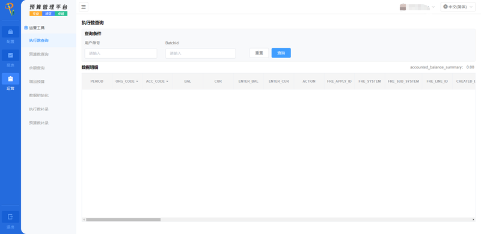Click the 重置 reset button
This screenshot has width=481, height=234.
259,53
